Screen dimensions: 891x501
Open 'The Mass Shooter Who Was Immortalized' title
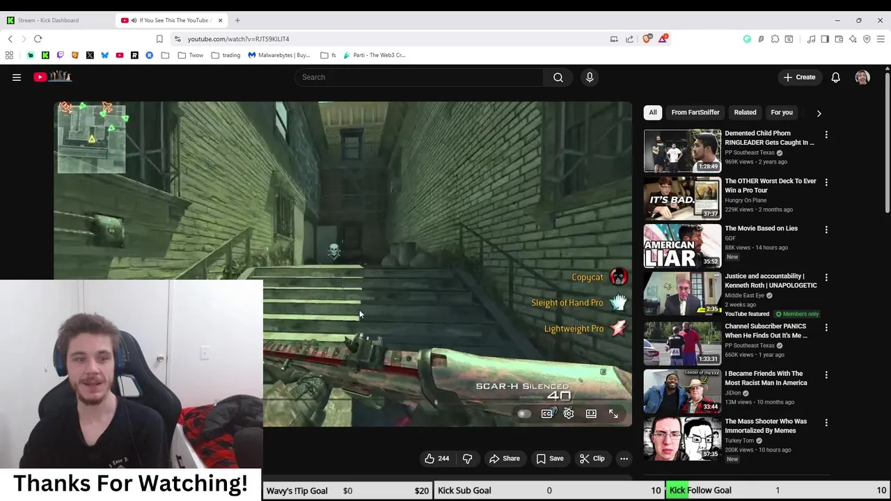pyautogui.click(x=766, y=426)
